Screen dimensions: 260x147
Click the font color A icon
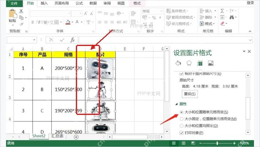point(77,22)
